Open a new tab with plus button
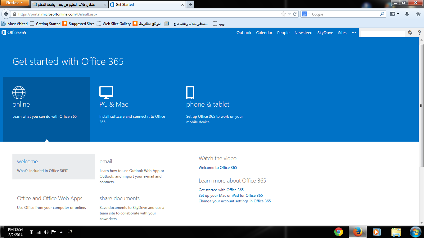 190,5
